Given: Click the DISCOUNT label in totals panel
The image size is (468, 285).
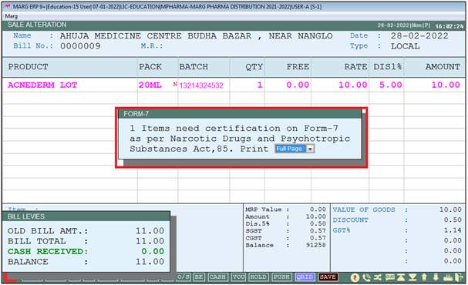Looking at the screenshot, I should pos(350,220).
